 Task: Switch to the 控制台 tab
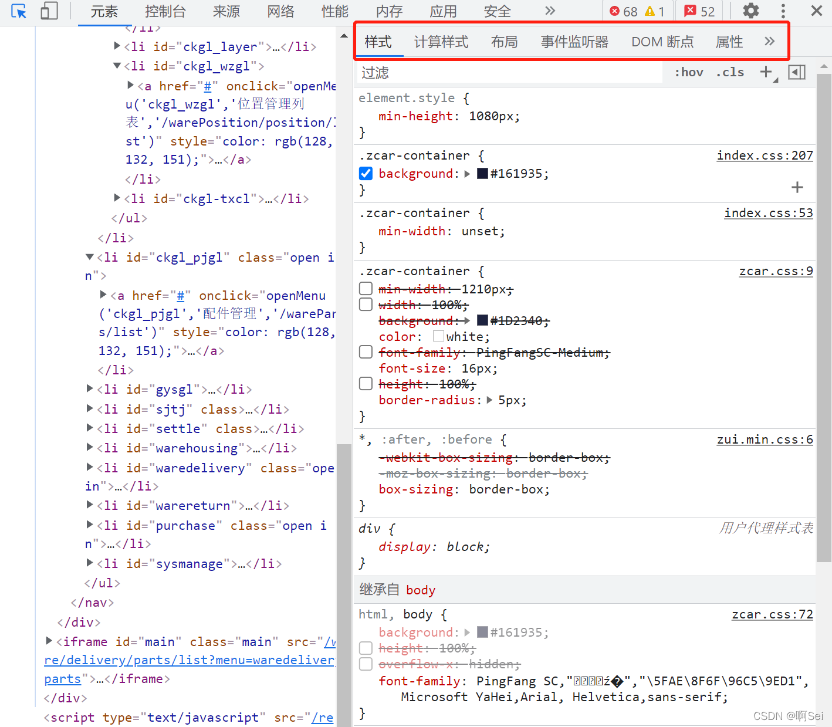165,12
